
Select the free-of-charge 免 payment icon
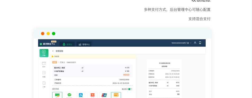[92, 95]
